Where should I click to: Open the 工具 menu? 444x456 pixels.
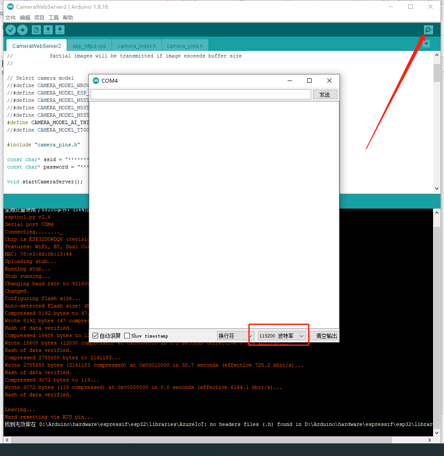pyautogui.click(x=53, y=17)
